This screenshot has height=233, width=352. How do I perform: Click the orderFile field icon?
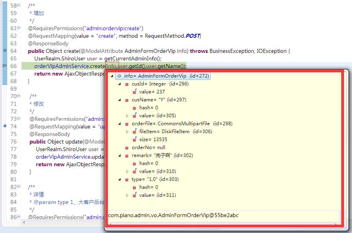pos(127,124)
